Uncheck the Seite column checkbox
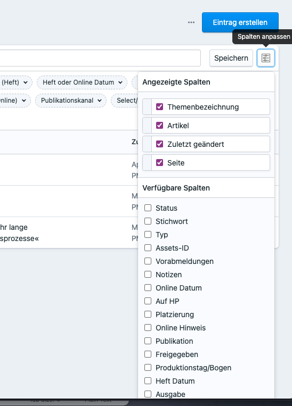 pos(159,163)
